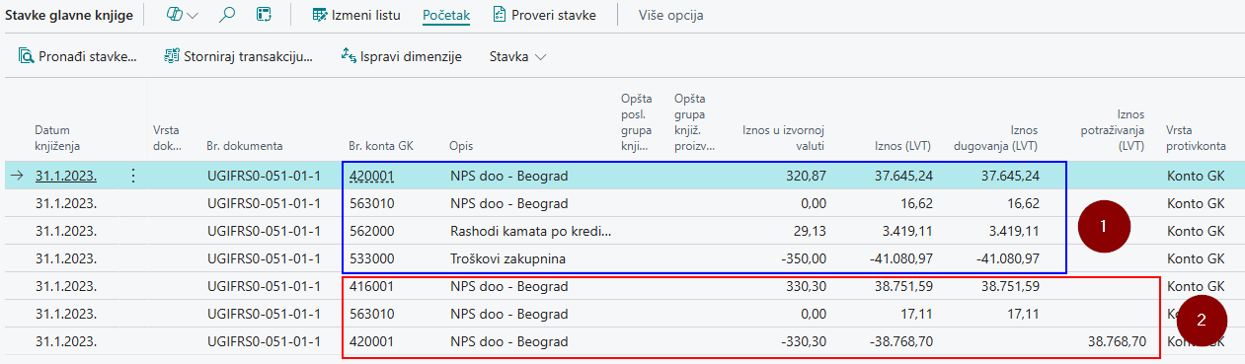Click the Storniraj transakciju icon

172,56
